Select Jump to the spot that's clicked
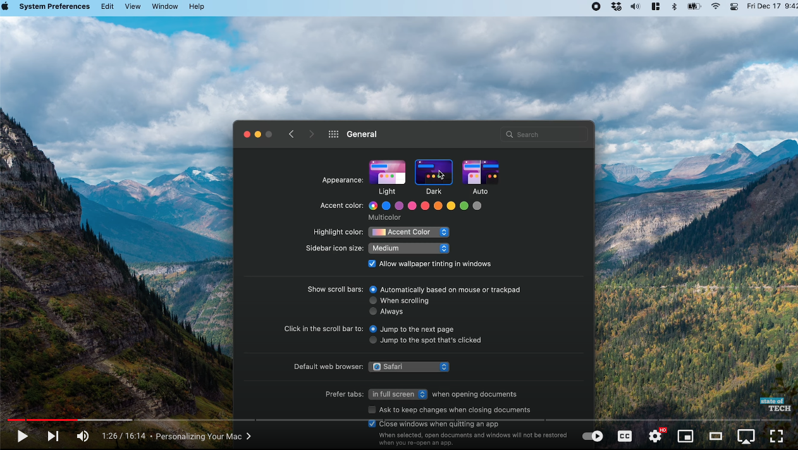Viewport: 798px width, 450px height. point(373,340)
